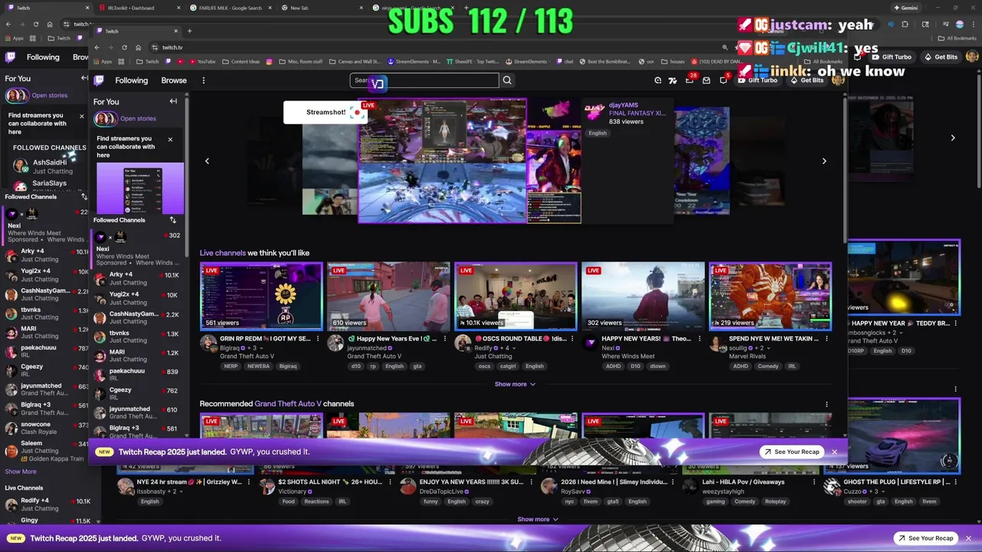Viewport: 982px width, 552px height.
Task: Click See Your Recap in the background banner
Action: pos(925,538)
